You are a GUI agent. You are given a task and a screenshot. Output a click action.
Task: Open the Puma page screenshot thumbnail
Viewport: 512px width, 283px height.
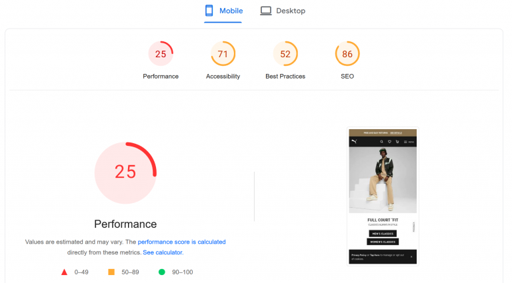coord(383,196)
